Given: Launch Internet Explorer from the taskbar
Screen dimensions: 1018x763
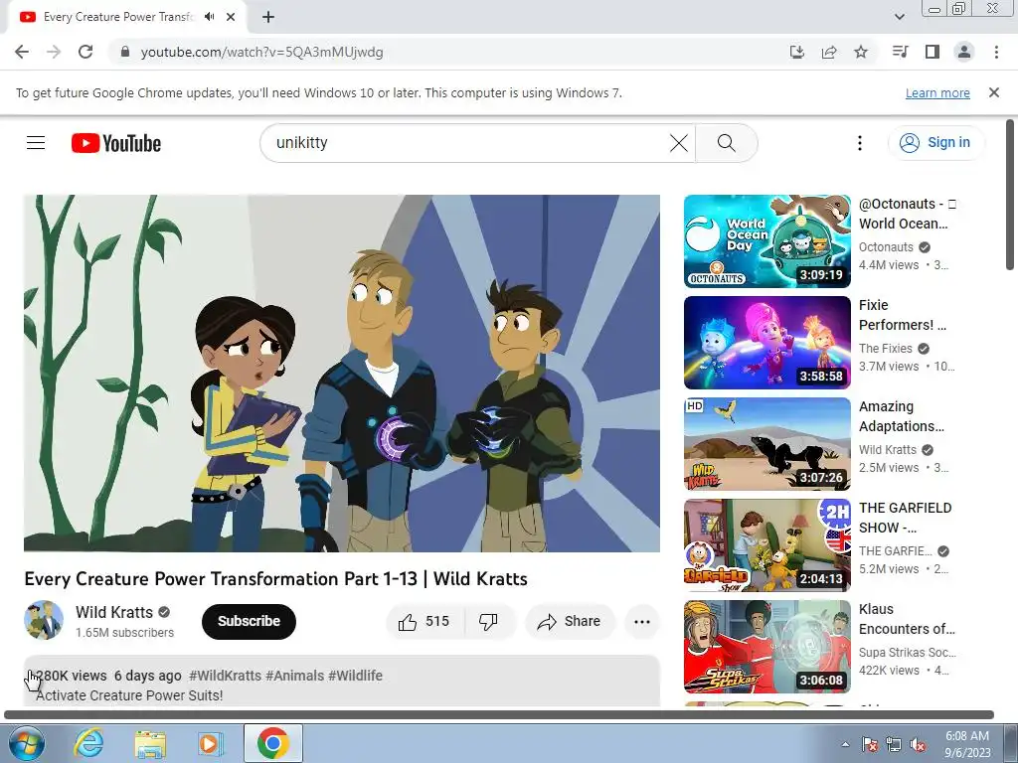Looking at the screenshot, I should (x=88, y=743).
